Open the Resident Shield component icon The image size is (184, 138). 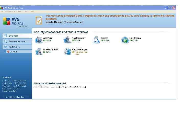pos(39,51)
